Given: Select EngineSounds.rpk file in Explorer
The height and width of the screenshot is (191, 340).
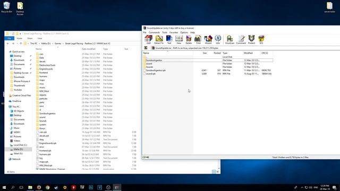Looking at the screenshot, I should click(48, 143).
